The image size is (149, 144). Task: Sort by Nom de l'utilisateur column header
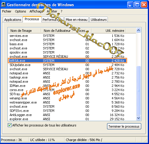point(57,31)
